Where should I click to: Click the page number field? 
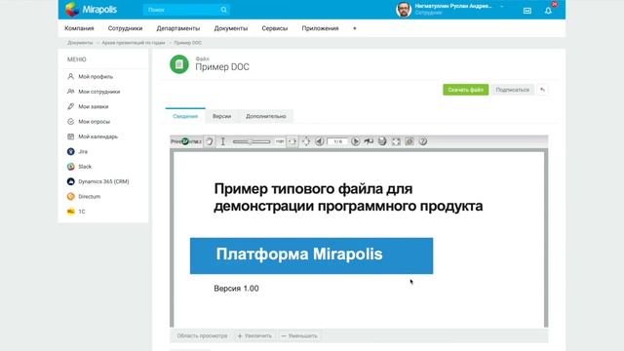tap(337, 141)
